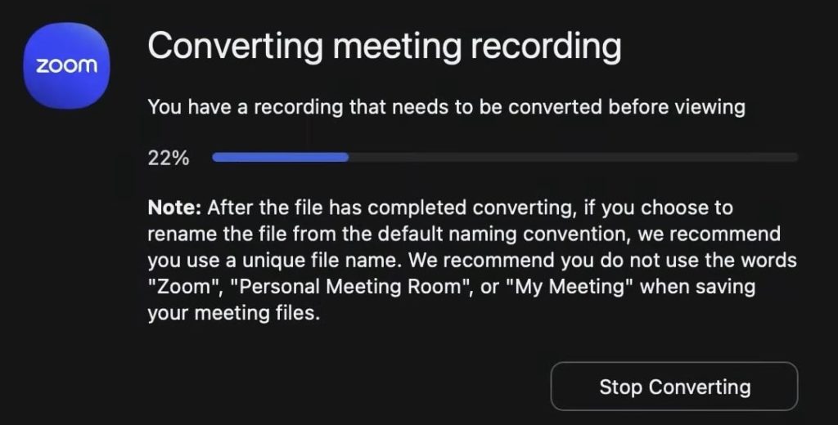Click the Stop Converting button

point(674,387)
